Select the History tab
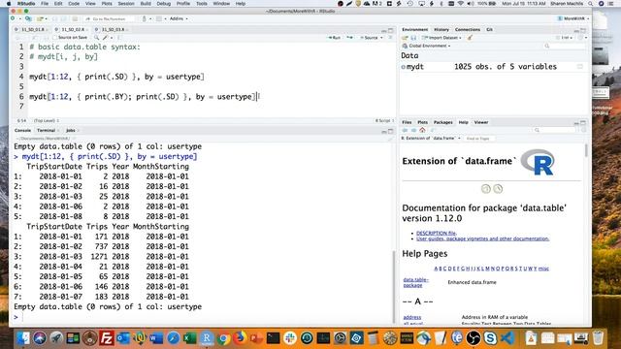 [x=441, y=30]
